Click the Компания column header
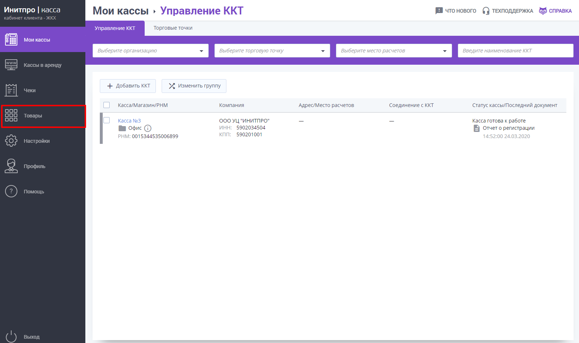The image size is (579, 343). click(x=231, y=105)
